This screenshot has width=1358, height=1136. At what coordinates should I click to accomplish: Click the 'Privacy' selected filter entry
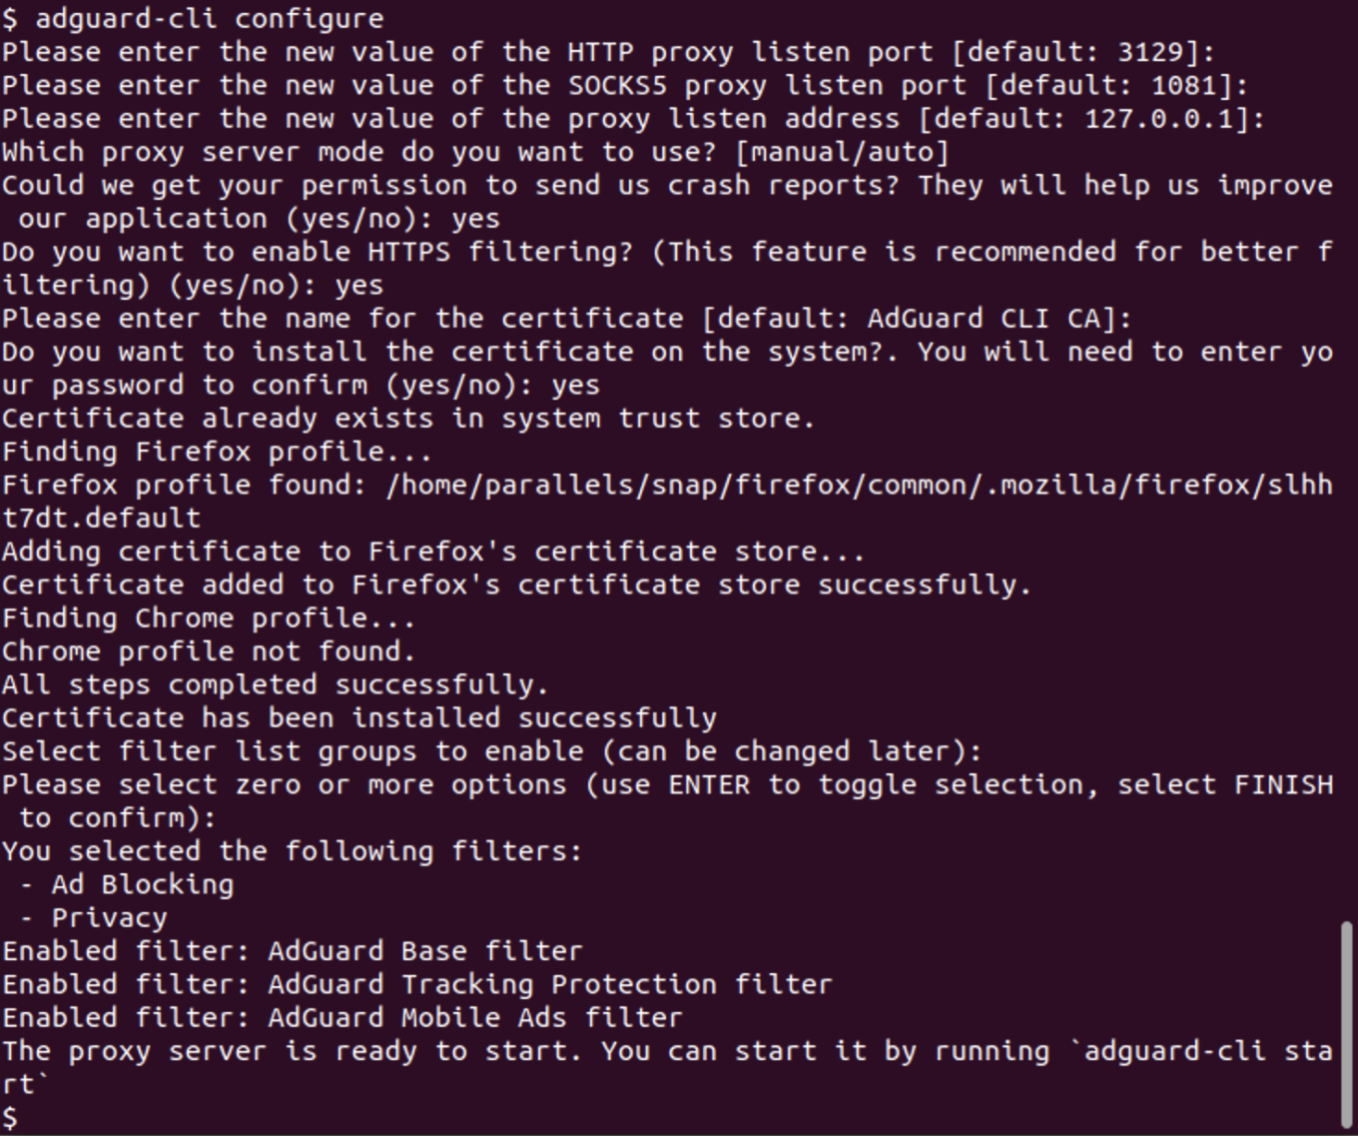click(x=109, y=918)
